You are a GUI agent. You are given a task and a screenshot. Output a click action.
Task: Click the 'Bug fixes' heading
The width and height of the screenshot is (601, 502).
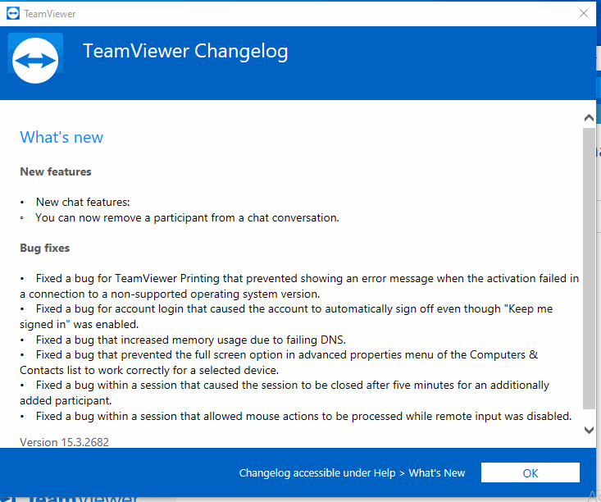(44, 248)
